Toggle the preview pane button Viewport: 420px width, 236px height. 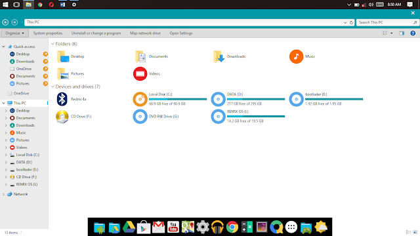click(x=402, y=33)
